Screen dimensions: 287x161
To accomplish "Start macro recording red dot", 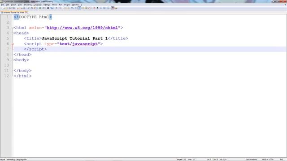I will coord(94,8).
